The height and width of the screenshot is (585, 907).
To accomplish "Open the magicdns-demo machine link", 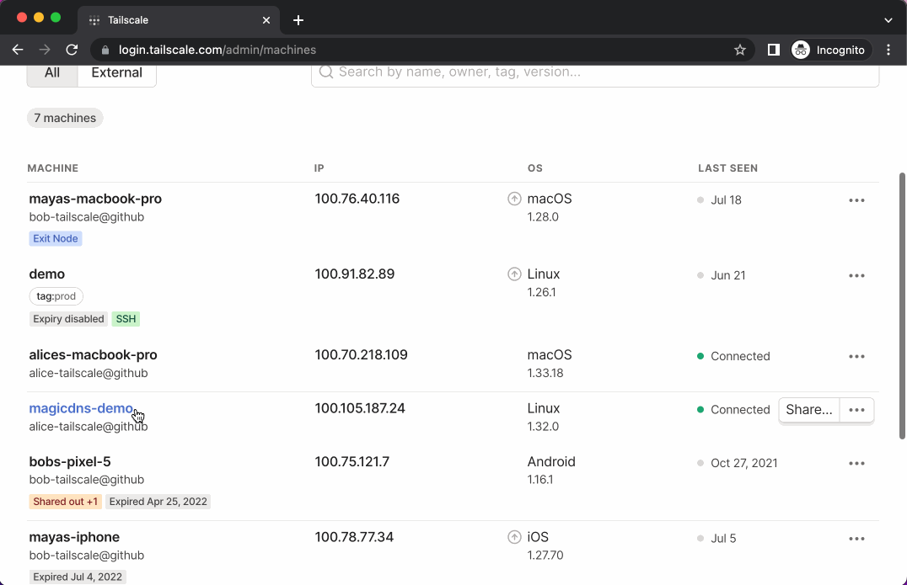I will click(81, 408).
